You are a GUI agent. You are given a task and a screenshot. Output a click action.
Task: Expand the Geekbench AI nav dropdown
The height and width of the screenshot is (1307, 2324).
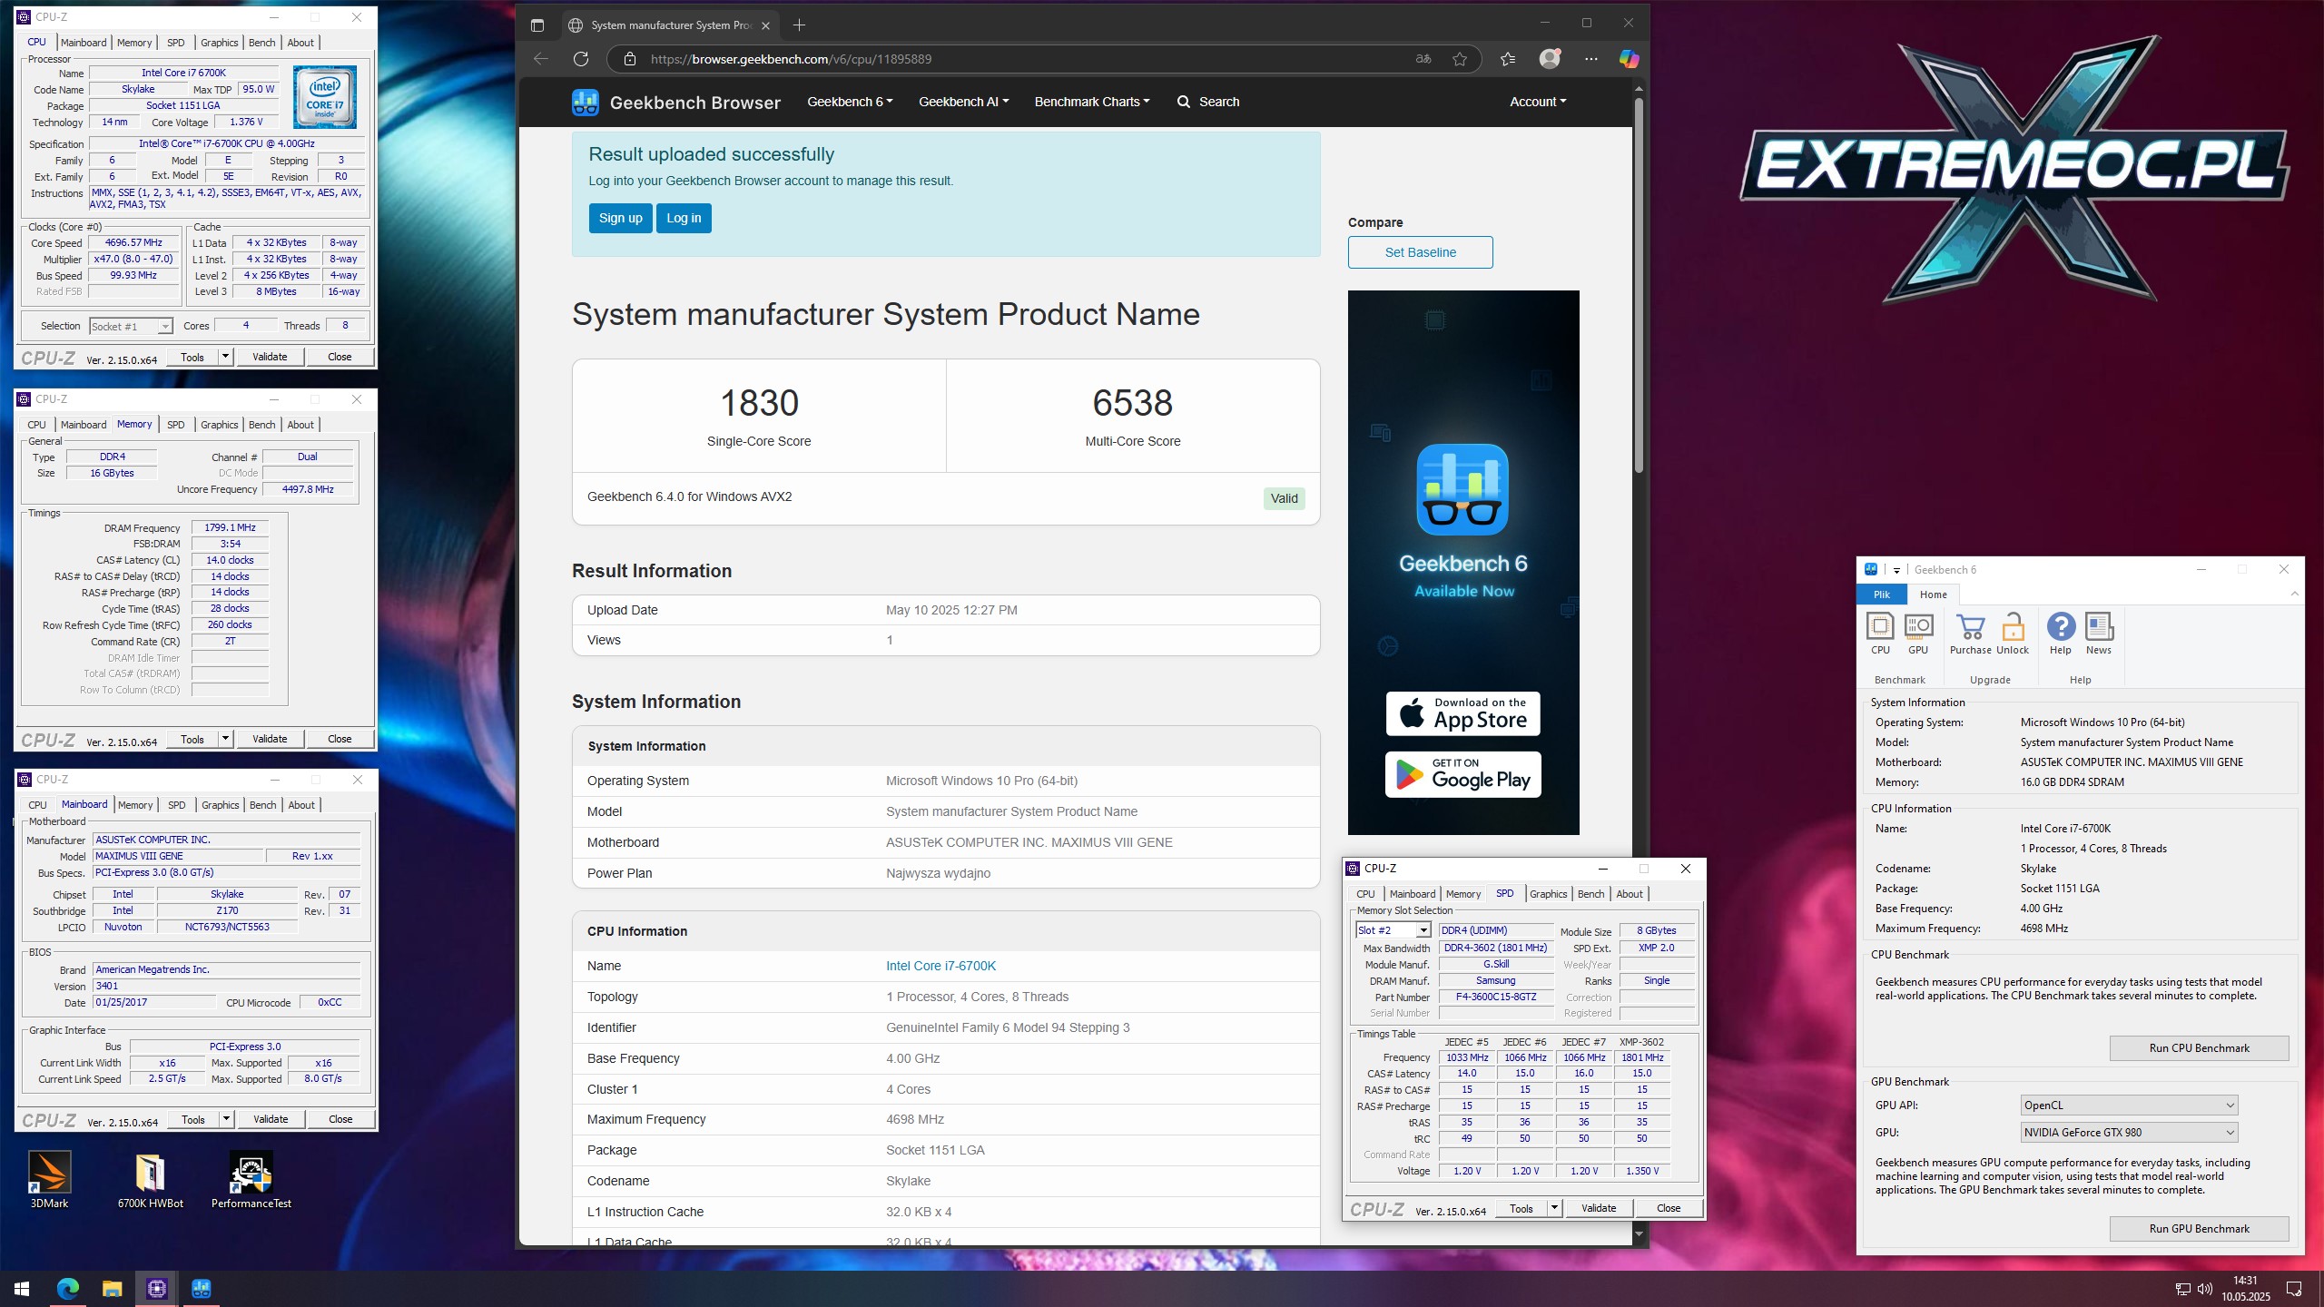pos(963,102)
